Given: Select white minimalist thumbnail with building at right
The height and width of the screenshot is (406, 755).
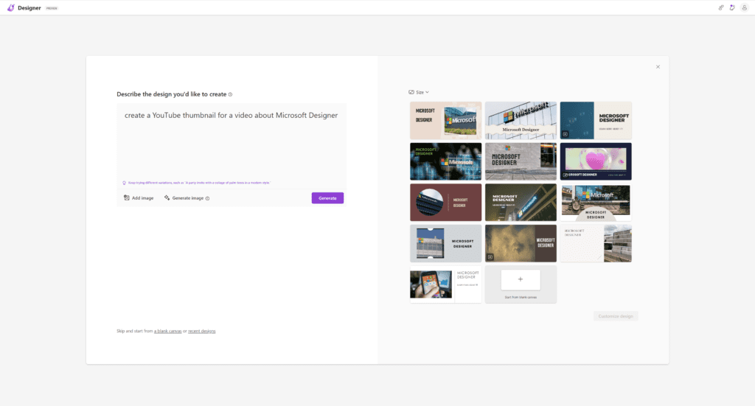Looking at the screenshot, I should tap(596, 243).
